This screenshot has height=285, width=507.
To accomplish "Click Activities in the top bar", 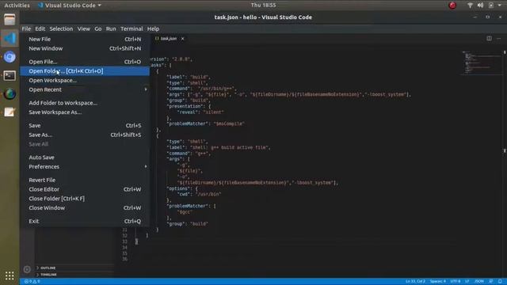I will (17, 6).
